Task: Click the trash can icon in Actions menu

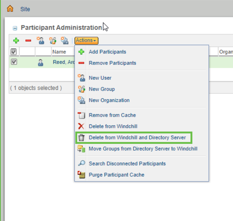Action: click(x=81, y=138)
